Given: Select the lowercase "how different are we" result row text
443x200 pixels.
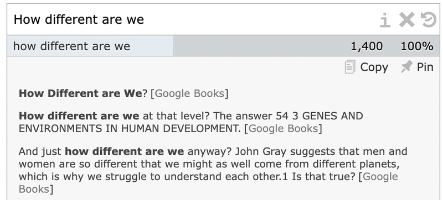Looking at the screenshot, I should pos(72,46).
